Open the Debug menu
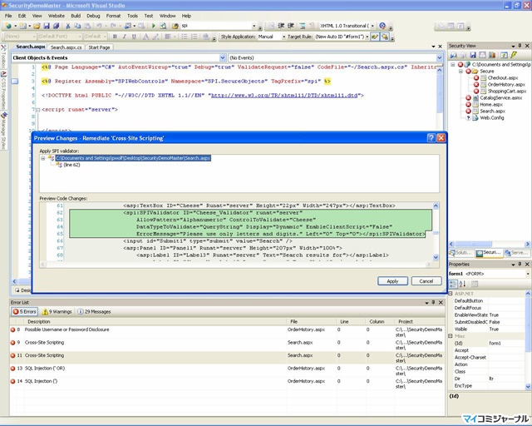The image size is (532, 426). coord(93,16)
